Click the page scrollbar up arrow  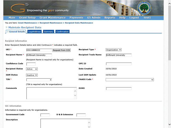(x=170, y=3)
